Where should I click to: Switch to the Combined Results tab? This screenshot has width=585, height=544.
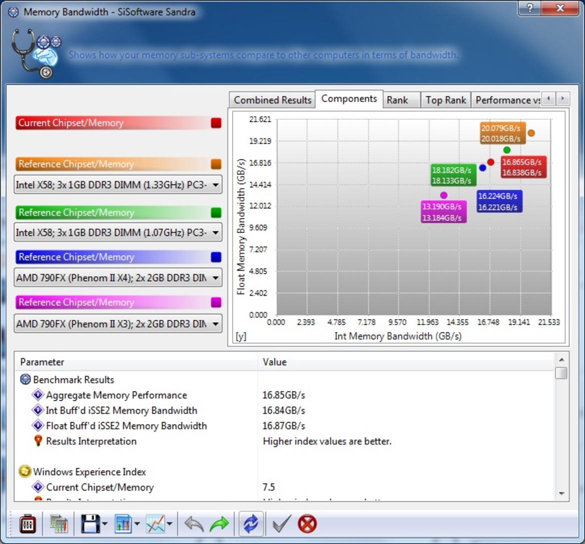(x=272, y=100)
